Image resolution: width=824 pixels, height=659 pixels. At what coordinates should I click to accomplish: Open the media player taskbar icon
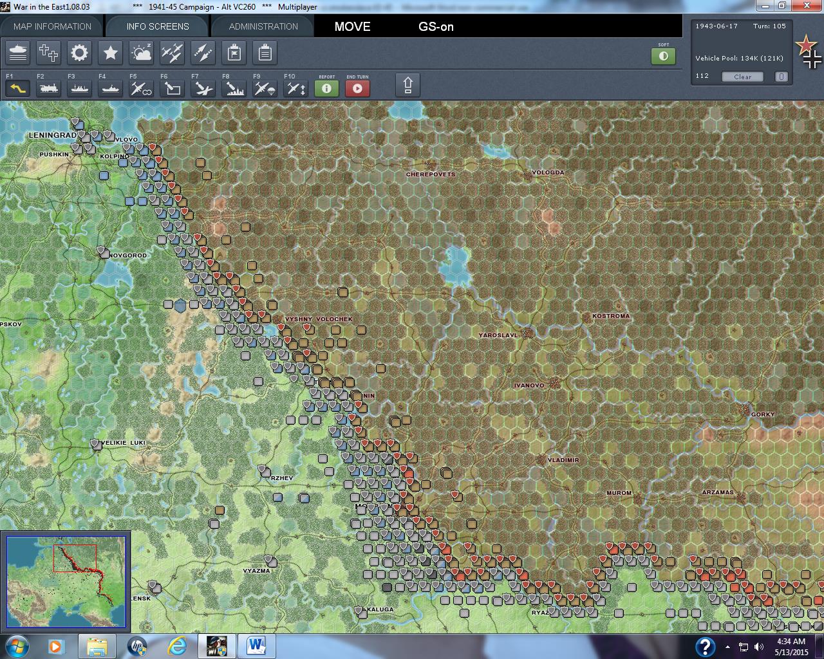pyautogui.click(x=57, y=646)
